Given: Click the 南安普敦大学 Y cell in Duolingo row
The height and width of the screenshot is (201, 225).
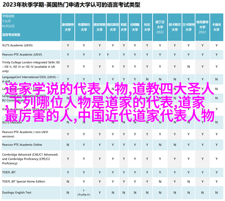Looking at the screenshot, I should [x=100, y=193].
